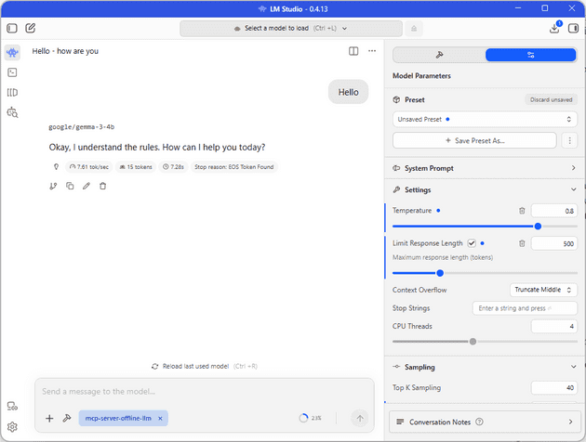Click the Temperature value field 0.8

click(x=554, y=211)
